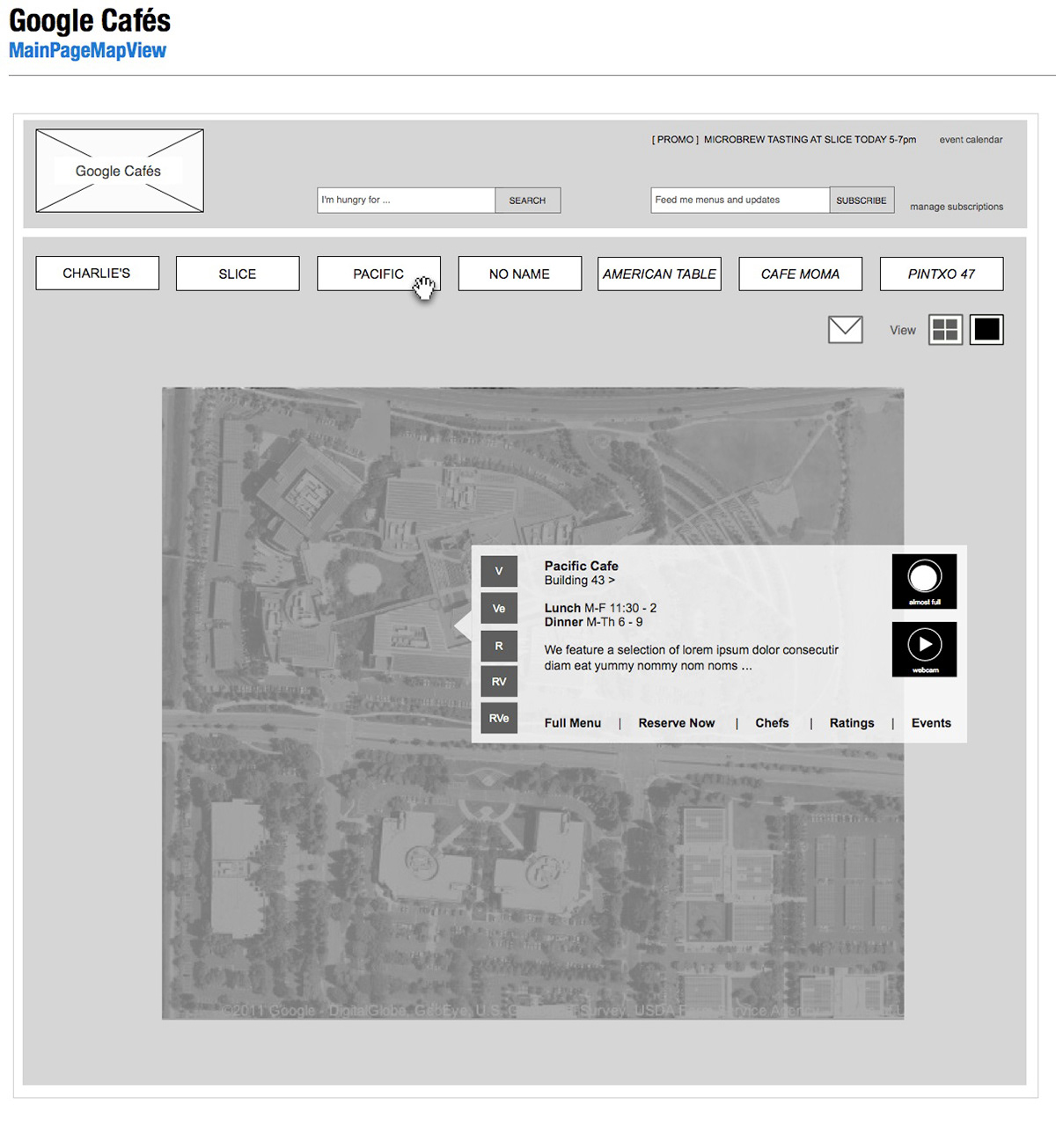
Task: Switch to grid view icon
Action: [x=946, y=330]
